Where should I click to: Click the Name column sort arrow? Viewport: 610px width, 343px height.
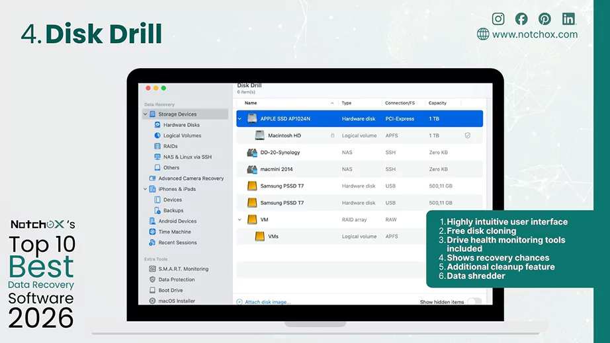(x=332, y=103)
